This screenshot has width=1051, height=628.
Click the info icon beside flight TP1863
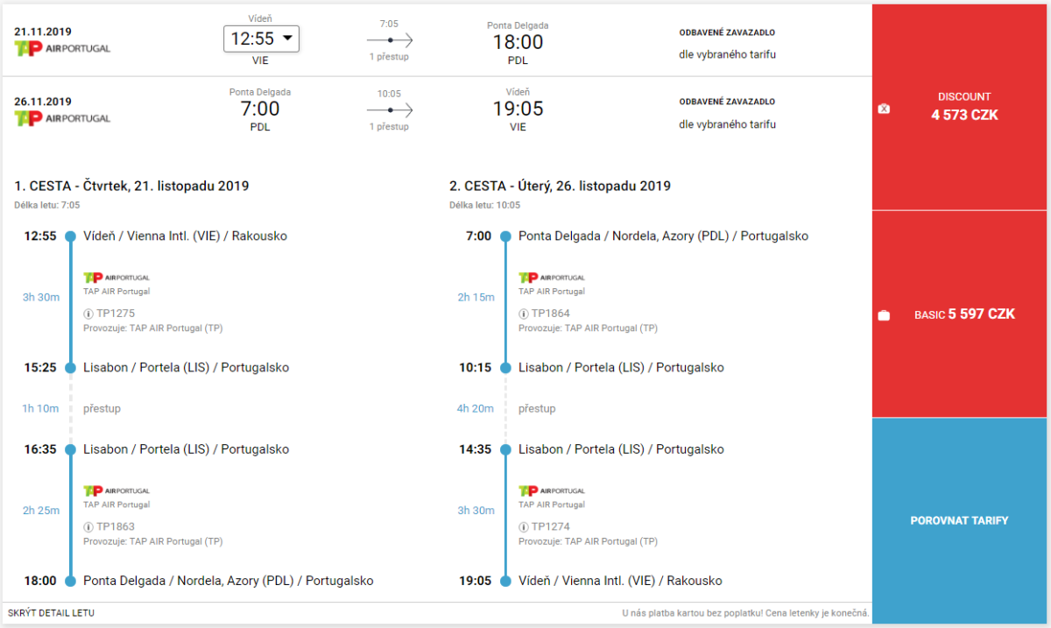pos(88,527)
